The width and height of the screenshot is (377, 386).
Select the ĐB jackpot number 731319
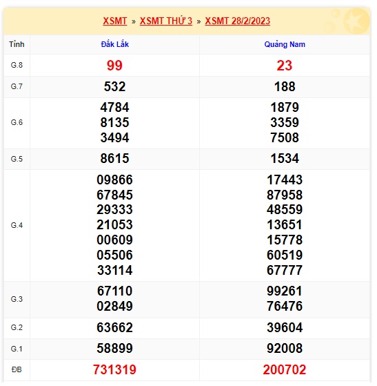(114, 369)
